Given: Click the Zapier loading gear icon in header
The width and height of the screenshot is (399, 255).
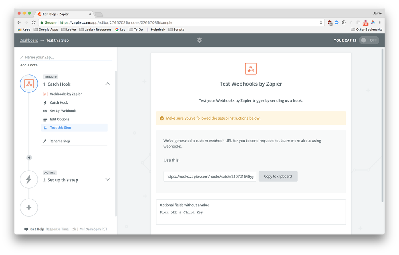Looking at the screenshot, I should click(x=200, y=40).
